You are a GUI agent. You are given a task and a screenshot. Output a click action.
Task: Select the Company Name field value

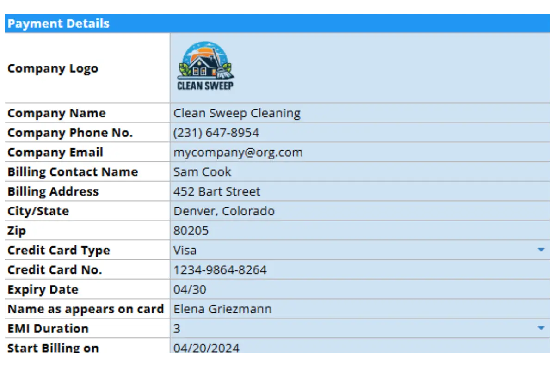point(237,113)
